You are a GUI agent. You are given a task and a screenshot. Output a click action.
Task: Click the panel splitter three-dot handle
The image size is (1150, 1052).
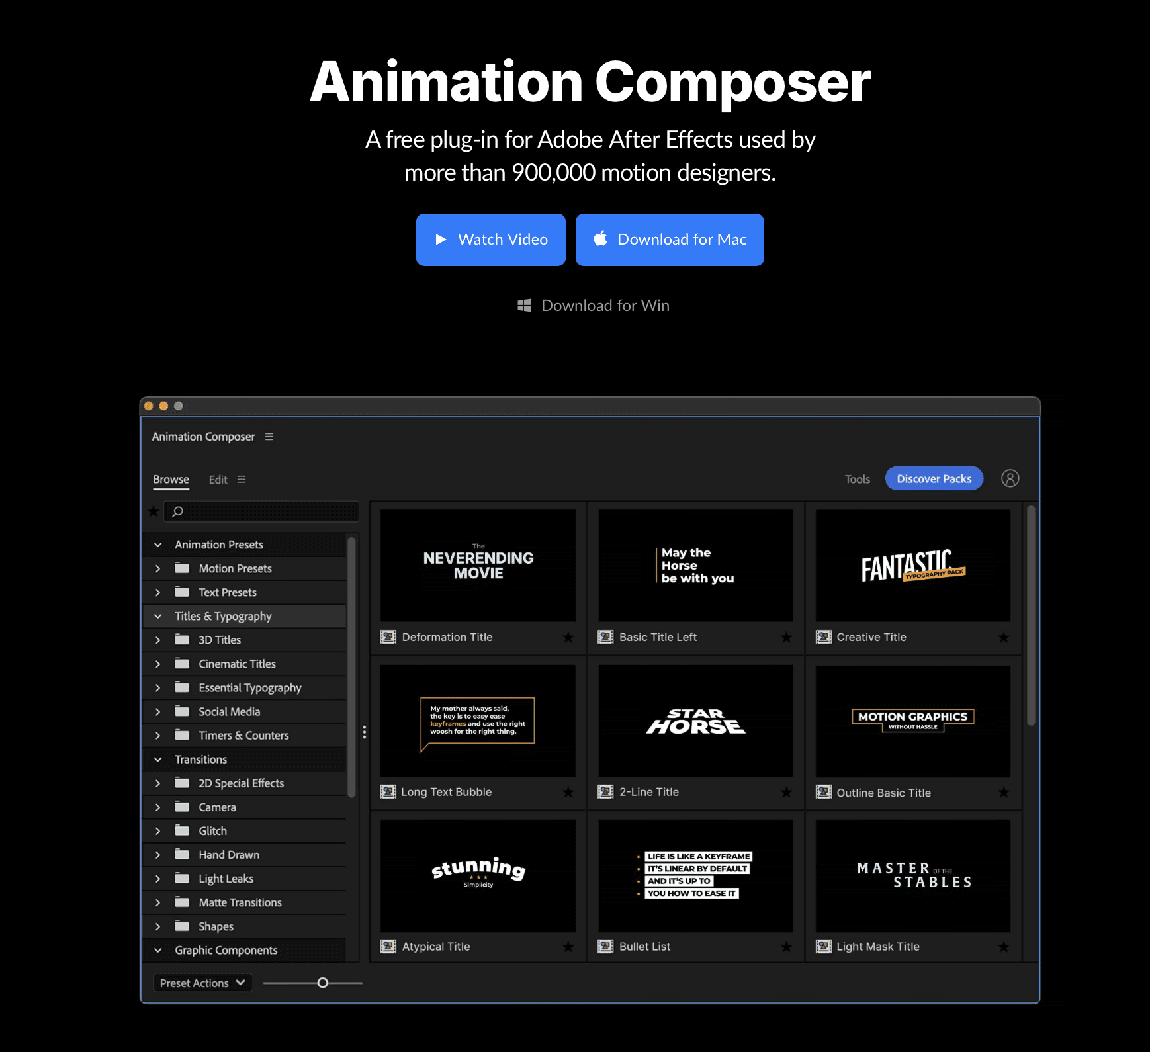[365, 732]
